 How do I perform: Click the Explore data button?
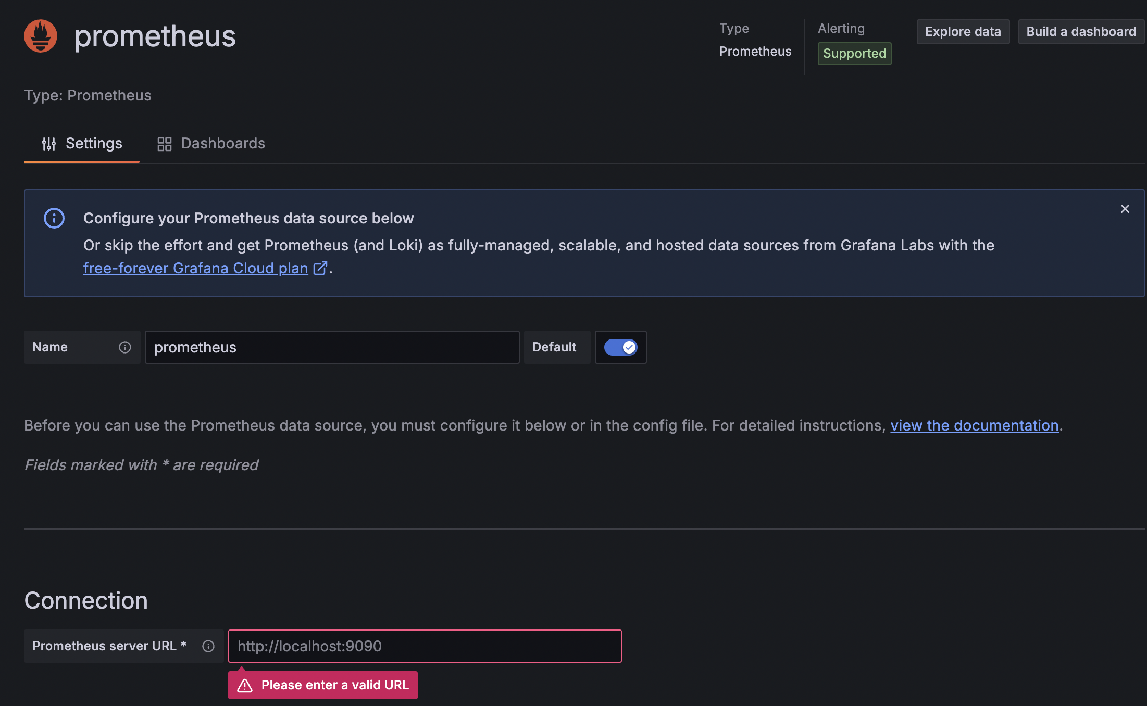click(x=963, y=32)
